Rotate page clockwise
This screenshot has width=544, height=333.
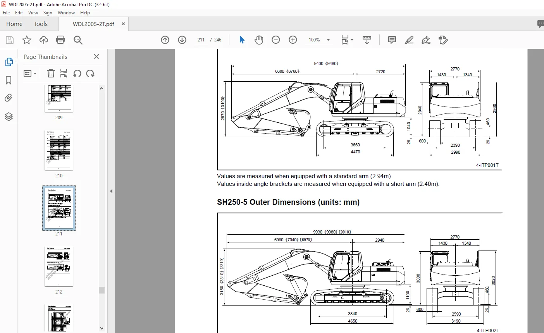tap(90, 73)
